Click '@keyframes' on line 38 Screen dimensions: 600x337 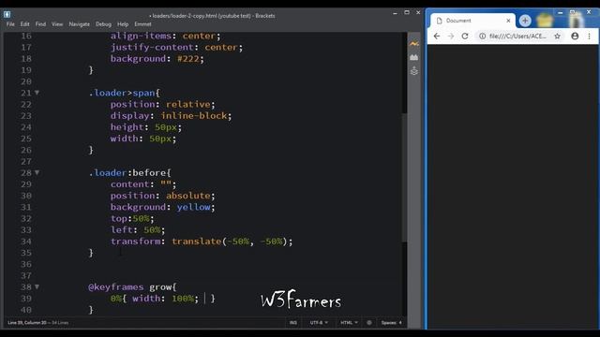coord(116,286)
